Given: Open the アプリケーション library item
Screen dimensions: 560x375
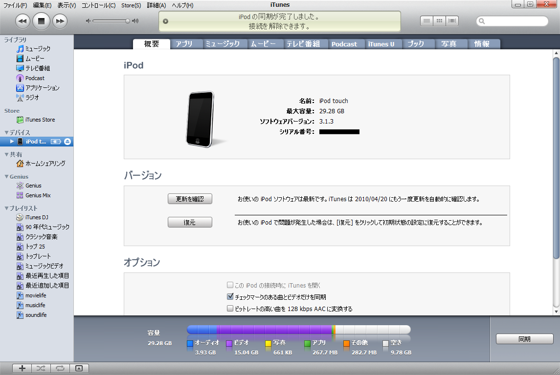Looking at the screenshot, I should click(37, 88).
